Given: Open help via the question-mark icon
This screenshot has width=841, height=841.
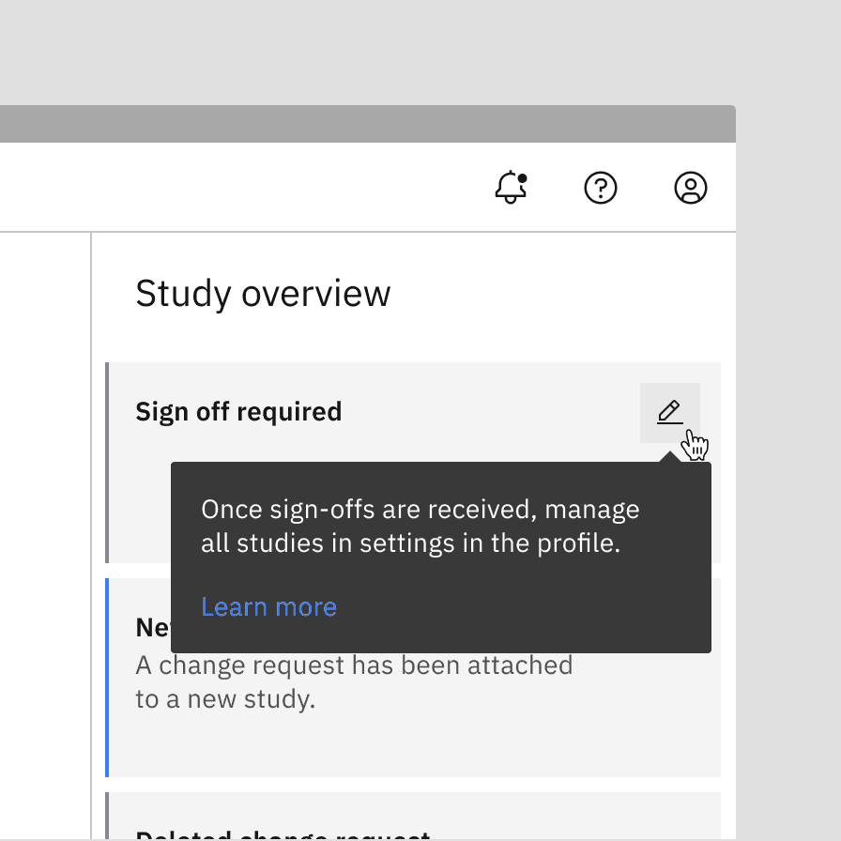Looking at the screenshot, I should click(601, 188).
